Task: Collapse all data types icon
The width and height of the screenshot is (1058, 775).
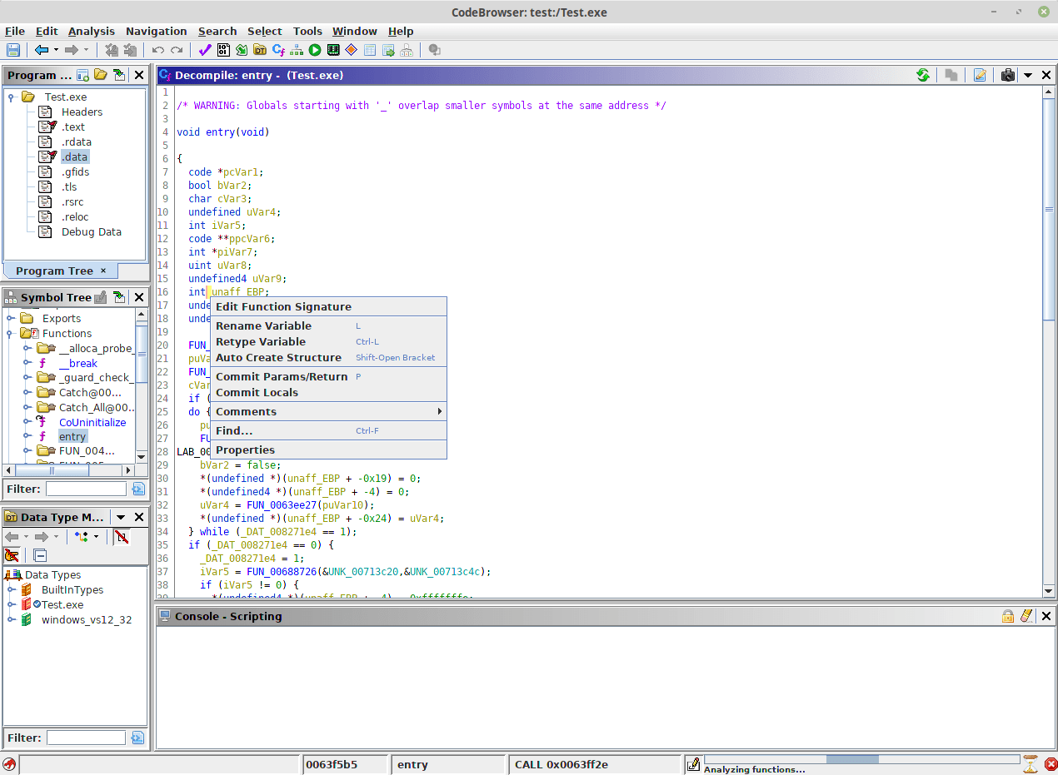Action: [x=40, y=555]
